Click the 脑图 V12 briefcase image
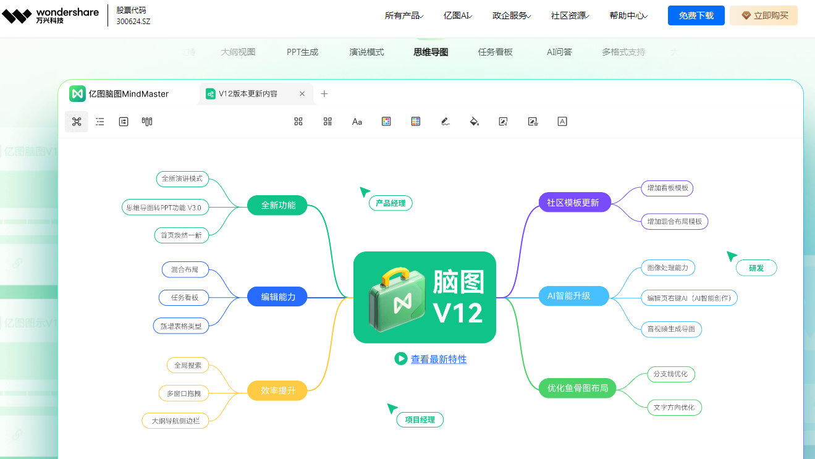Viewport: 815px width, 459px height. [424, 297]
